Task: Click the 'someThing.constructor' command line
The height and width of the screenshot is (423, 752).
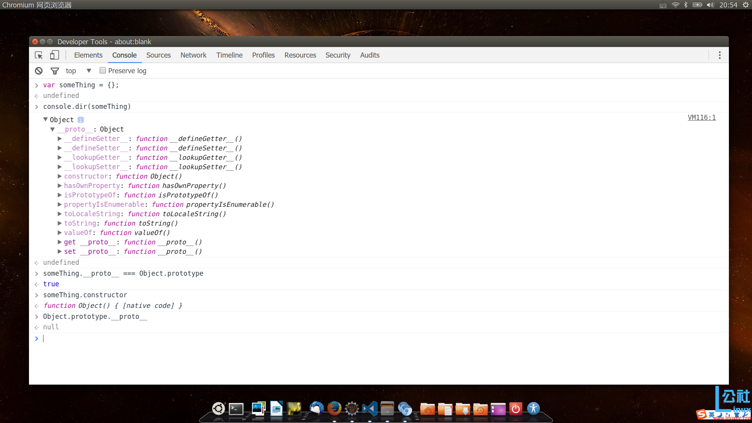Action: click(85, 295)
